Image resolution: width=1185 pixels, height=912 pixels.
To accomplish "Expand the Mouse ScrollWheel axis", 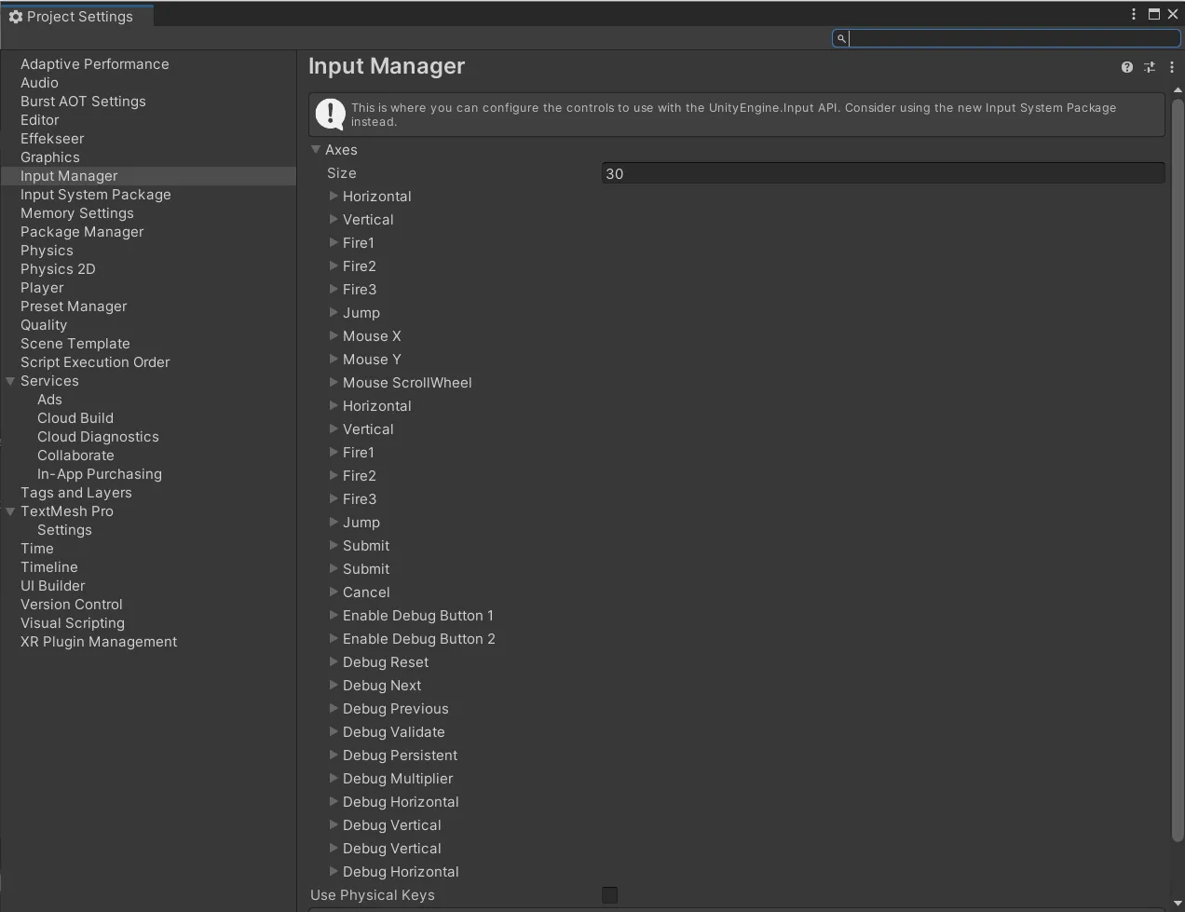I will [334, 382].
